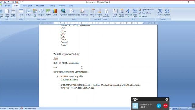Insert a Blank Page
This screenshot has width=195, height=110.
click(x=7, y=13)
